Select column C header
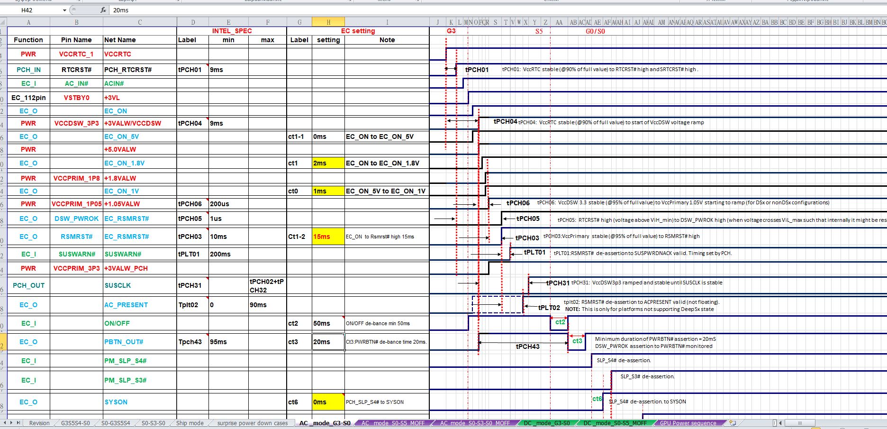Viewport: 887px width, 429px height. coord(140,22)
